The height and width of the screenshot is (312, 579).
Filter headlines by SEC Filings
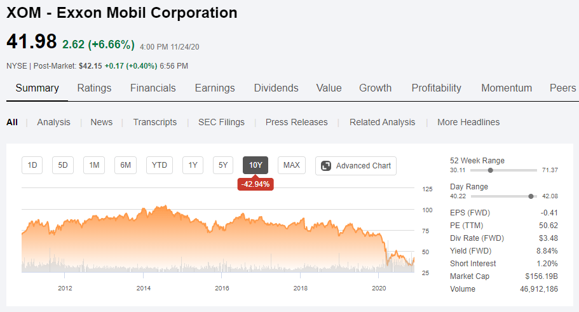click(222, 122)
